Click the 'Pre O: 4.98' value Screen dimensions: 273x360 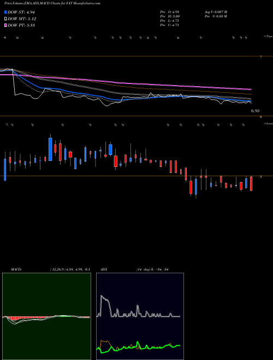170,11
